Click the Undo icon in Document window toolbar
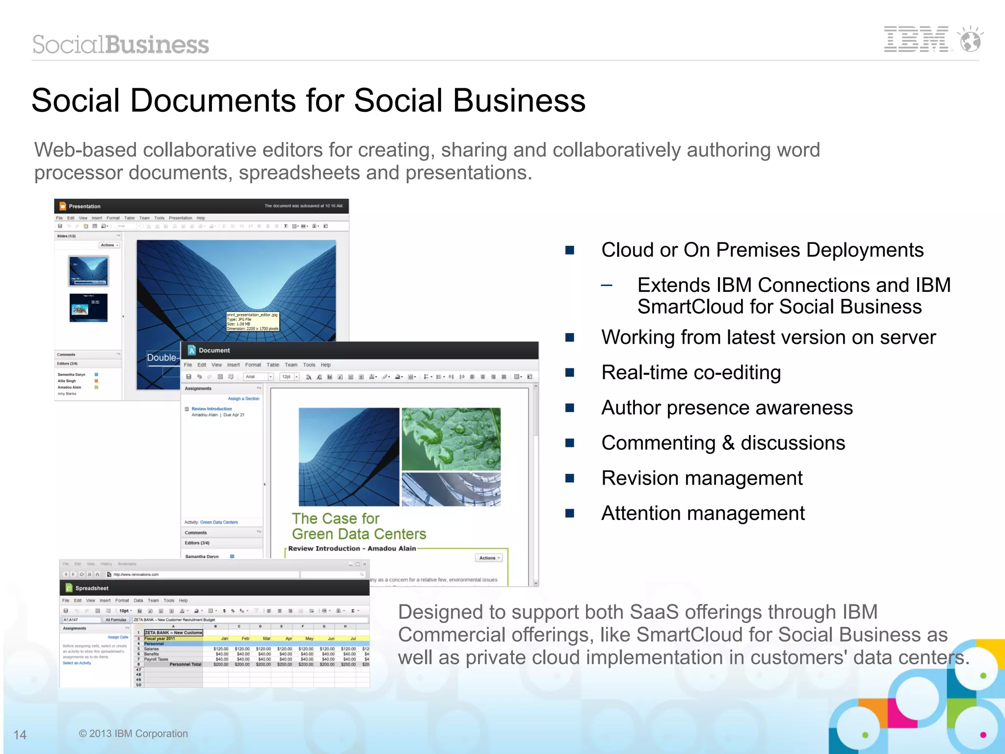The width and height of the screenshot is (1005, 754). tap(199, 377)
